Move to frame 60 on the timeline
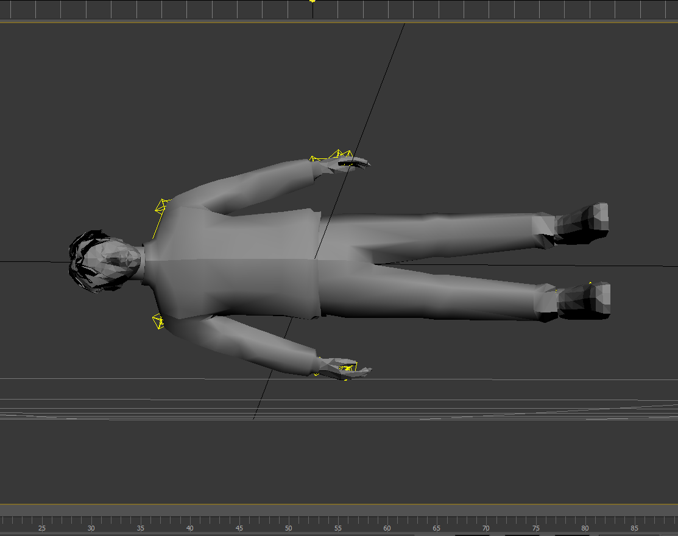Screen dimensions: 678x536 (x=387, y=528)
